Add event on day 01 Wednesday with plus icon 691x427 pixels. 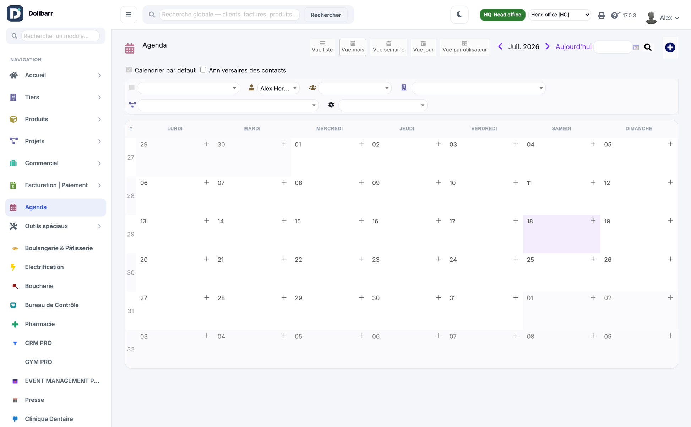coord(361,144)
